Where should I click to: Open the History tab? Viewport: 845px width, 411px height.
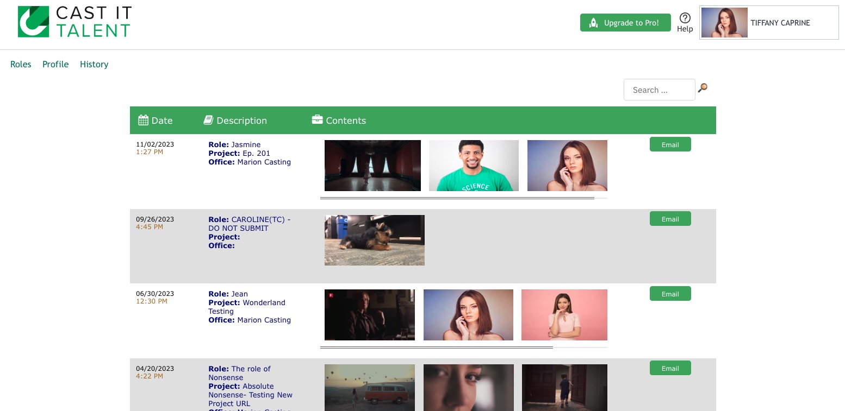coord(94,64)
